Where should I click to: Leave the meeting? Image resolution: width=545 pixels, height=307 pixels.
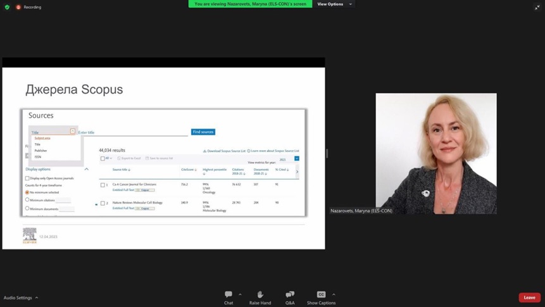pos(529,298)
